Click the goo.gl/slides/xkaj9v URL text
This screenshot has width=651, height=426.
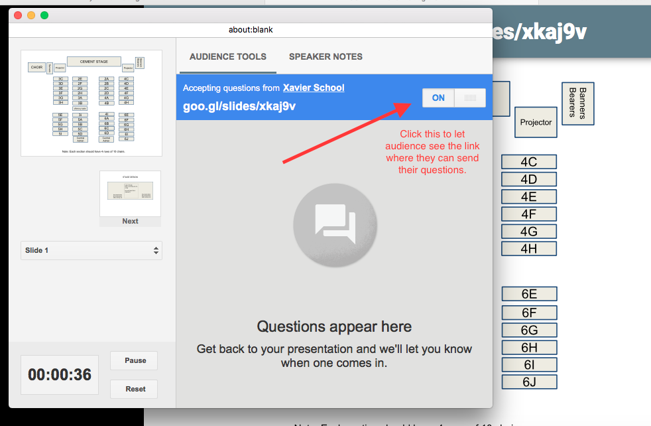click(239, 106)
